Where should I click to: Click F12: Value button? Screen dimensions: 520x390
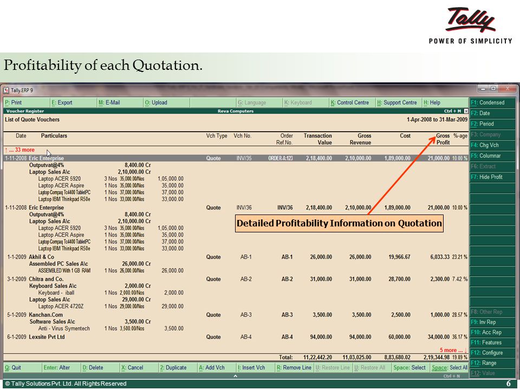492,373
